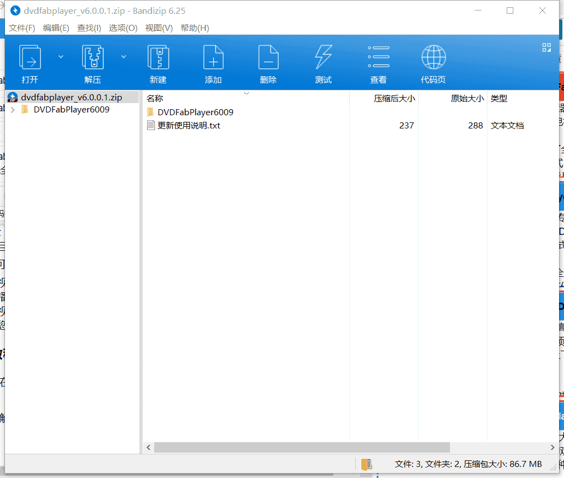
Task: Open the 视图(V) menu
Action: (x=159, y=28)
